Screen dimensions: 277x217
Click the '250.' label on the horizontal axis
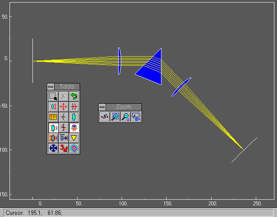tap(257, 204)
